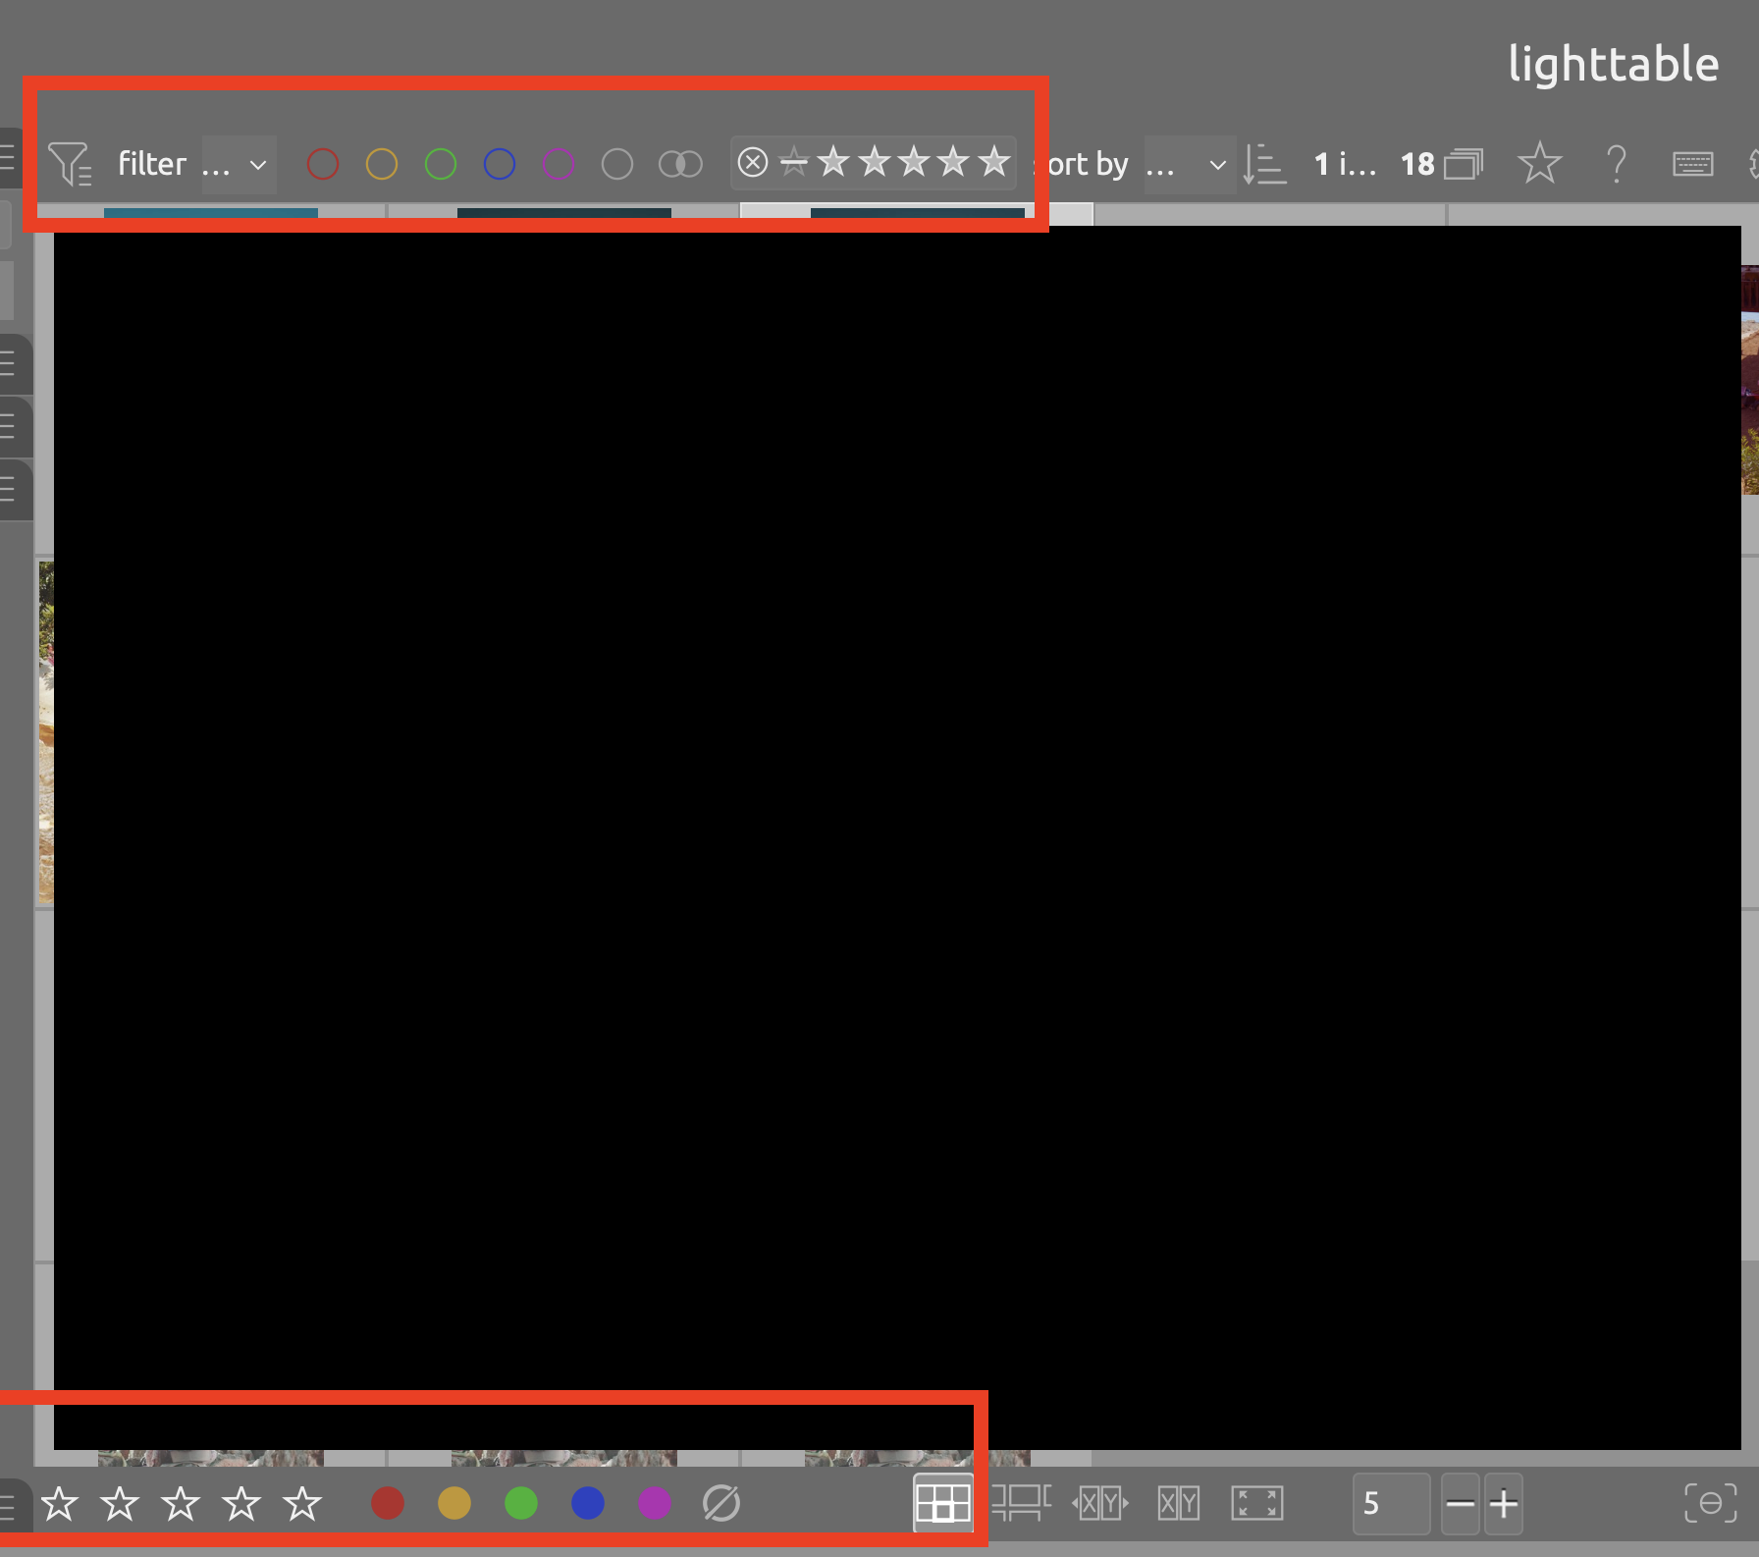This screenshot has width=1759, height=1557.
Task: Rate selection two stars in bottom bar
Action: (121, 1503)
